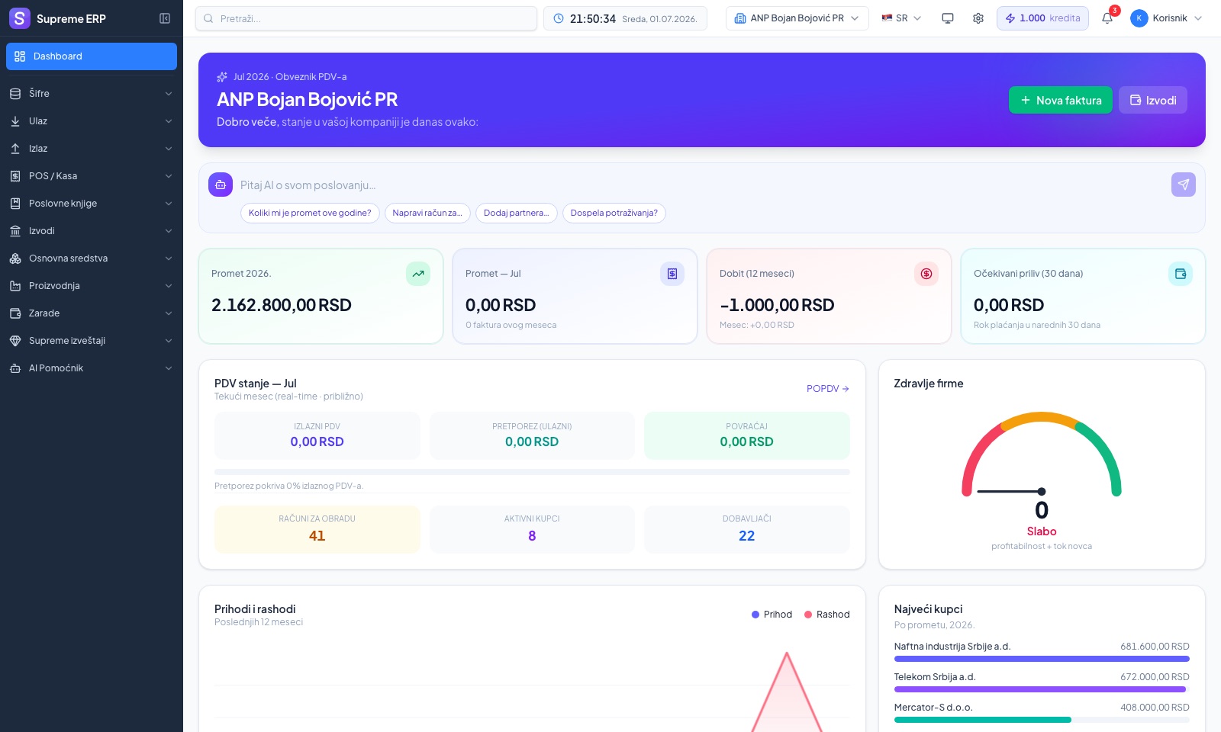Click the Telekom Srbija a.d. customer name
The image size is (1221, 732).
(935, 677)
